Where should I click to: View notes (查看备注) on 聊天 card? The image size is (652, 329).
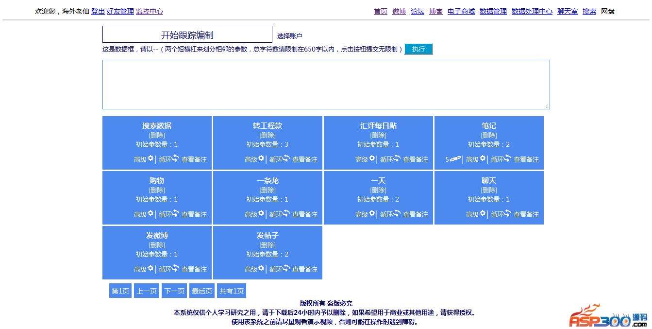(x=526, y=214)
